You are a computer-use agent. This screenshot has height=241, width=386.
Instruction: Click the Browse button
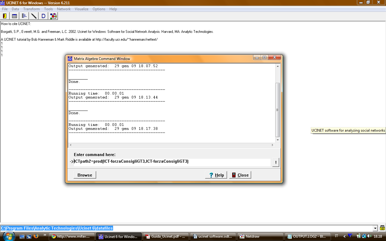85,175
